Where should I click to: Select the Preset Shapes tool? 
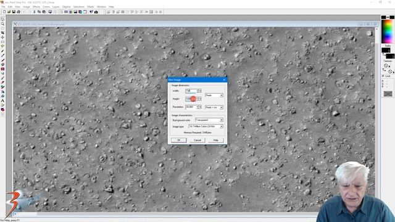[2, 110]
